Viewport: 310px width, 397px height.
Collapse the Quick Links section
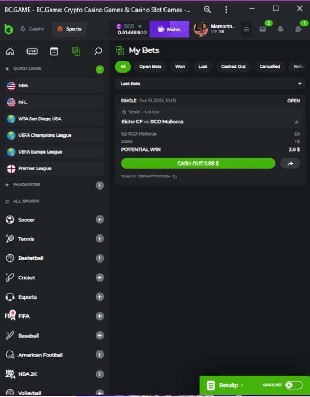click(x=99, y=69)
